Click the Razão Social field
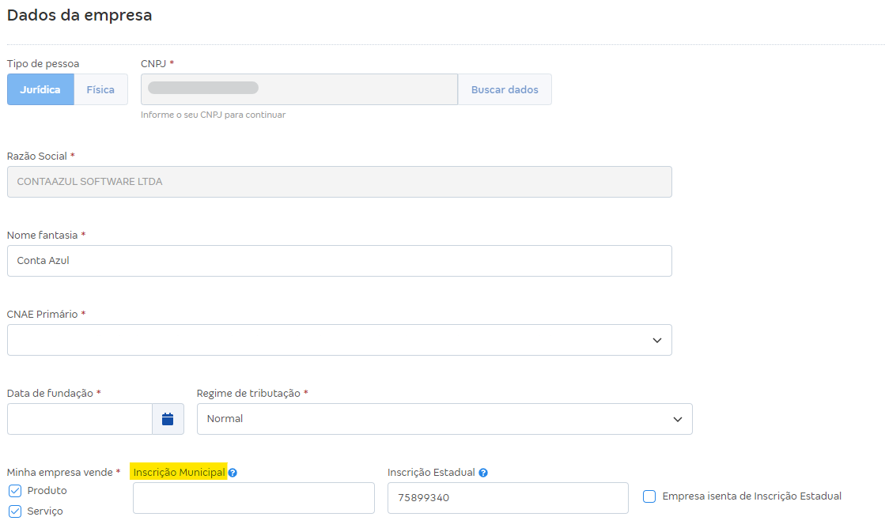Screen dimensions: 885x532 click(x=339, y=182)
